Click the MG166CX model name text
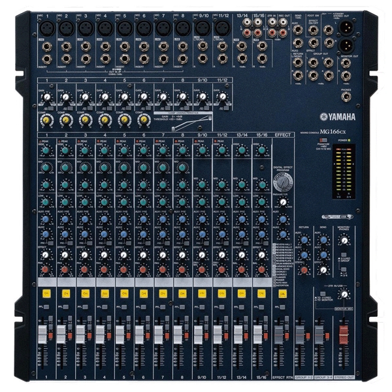 pos(333,131)
